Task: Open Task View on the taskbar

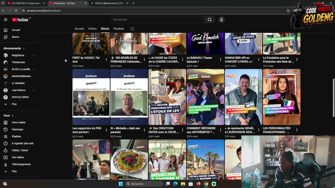Action: click(x=168, y=184)
